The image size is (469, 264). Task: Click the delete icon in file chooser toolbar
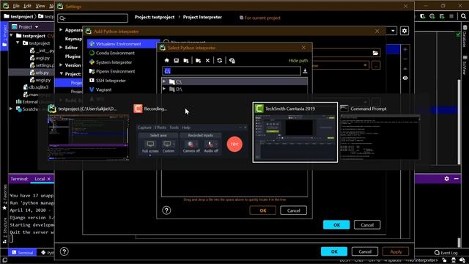tap(207, 60)
